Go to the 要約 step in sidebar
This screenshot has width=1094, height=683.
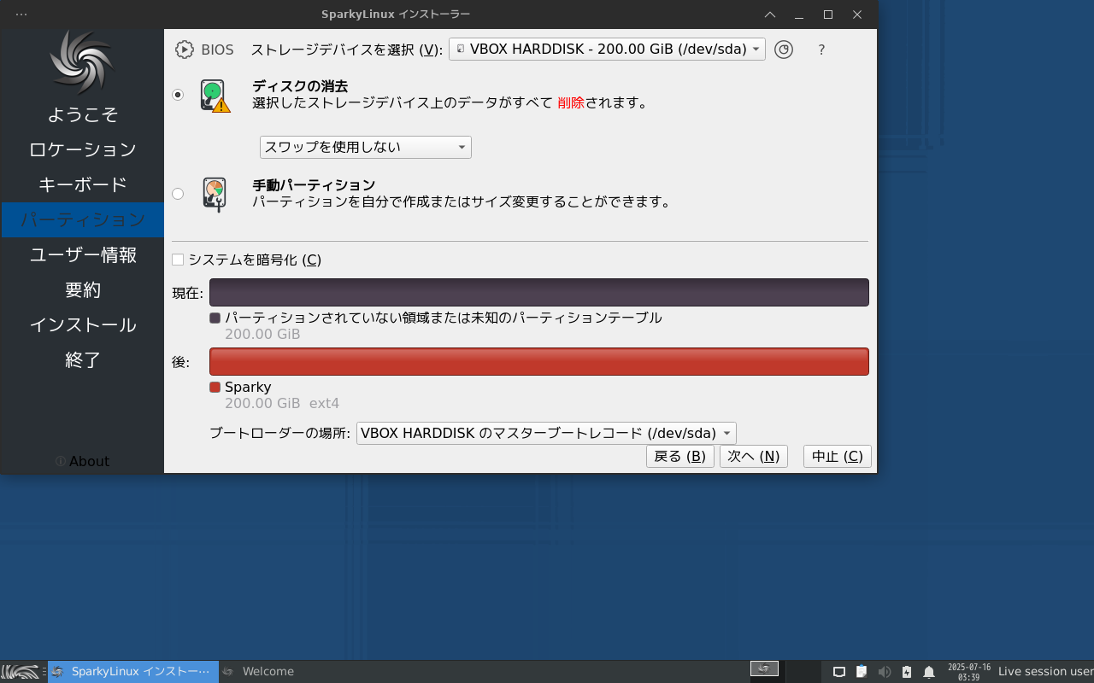pyautogui.click(x=82, y=289)
